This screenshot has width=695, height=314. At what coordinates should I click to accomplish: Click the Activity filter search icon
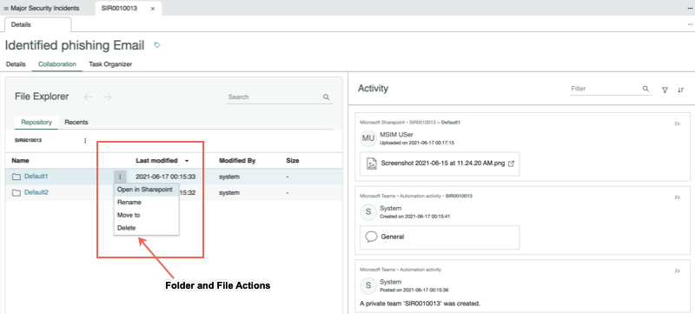[x=645, y=89]
